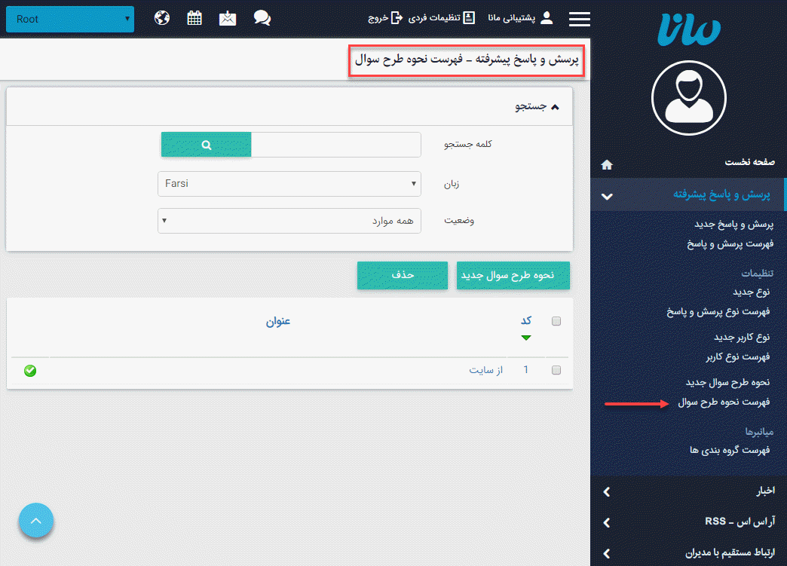The height and width of the screenshot is (566, 787).
Task: Click the از سایت link in the table
Action: tap(485, 370)
